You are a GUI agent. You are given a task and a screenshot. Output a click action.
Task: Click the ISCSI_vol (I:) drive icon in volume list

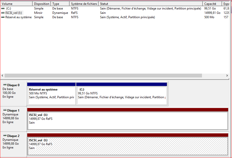click(3, 13)
